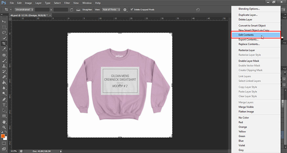
Task: Open the status bar info arrow menu
Action: pos(61,151)
